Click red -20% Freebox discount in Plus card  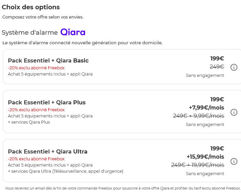coord(36,110)
